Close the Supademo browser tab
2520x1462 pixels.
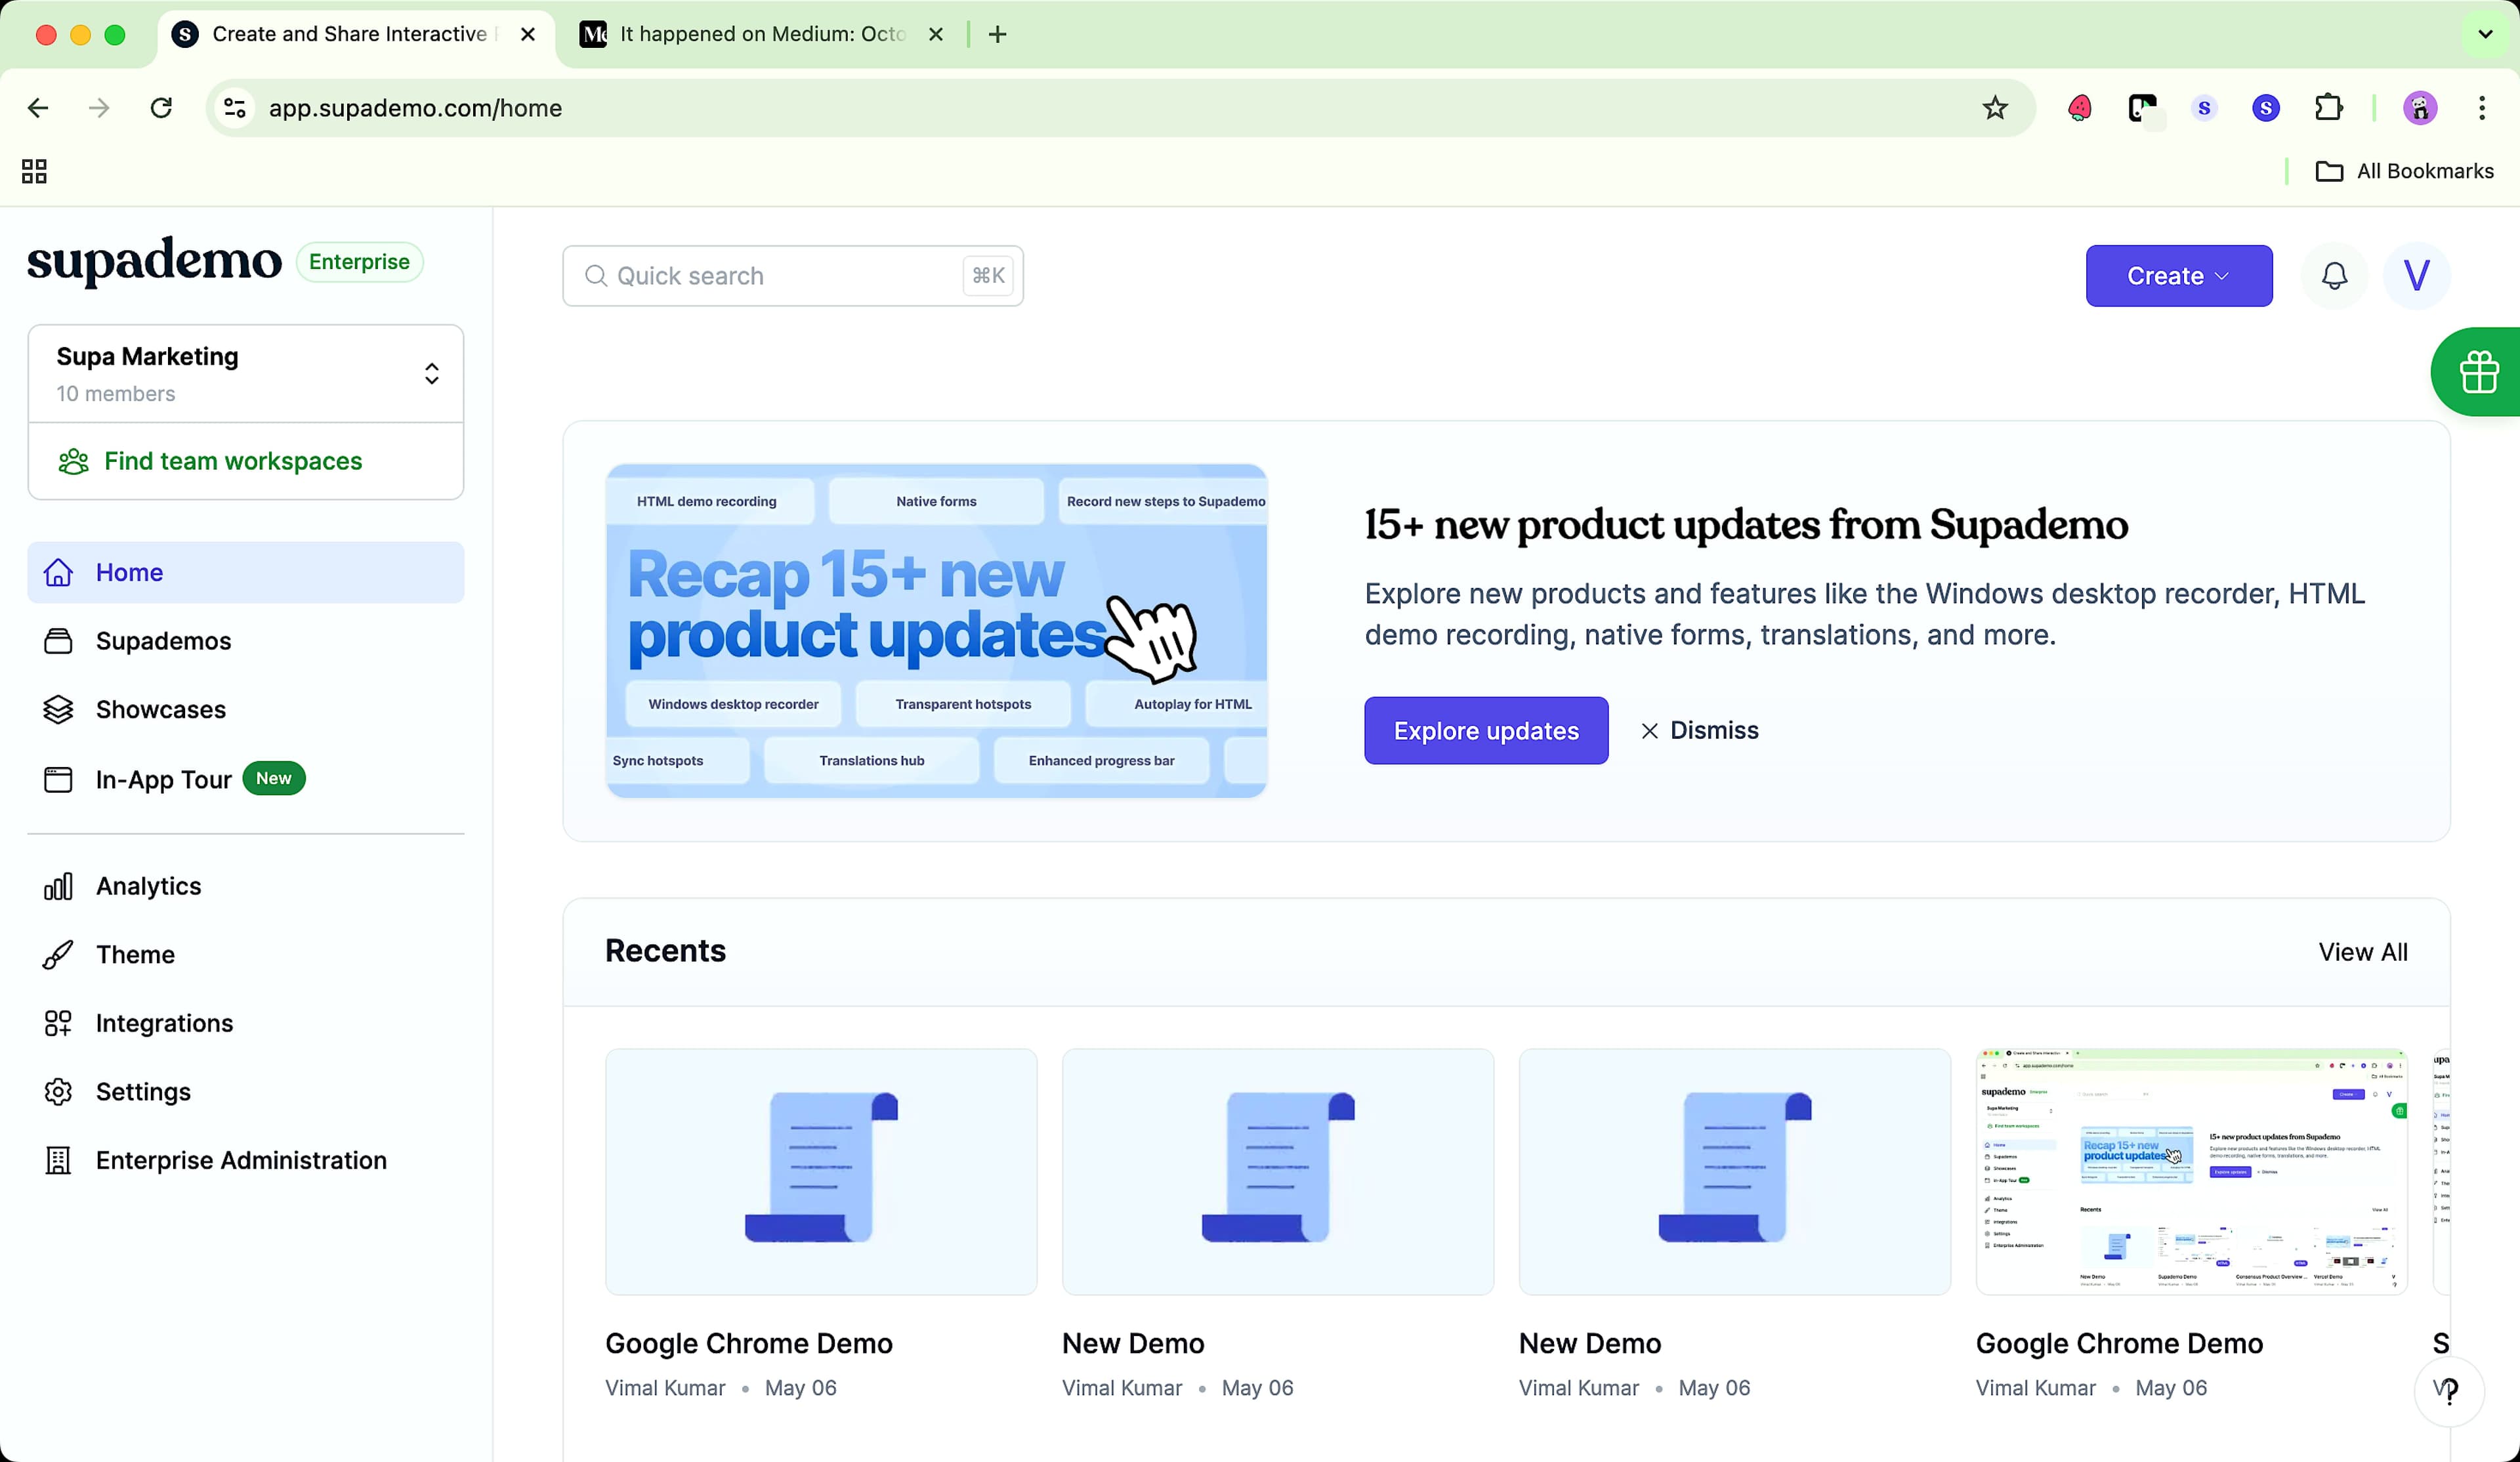click(x=528, y=34)
